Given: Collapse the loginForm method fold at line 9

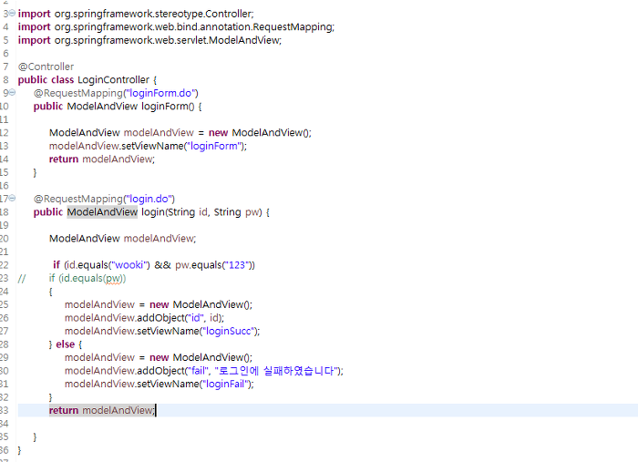Looking at the screenshot, I should [x=12, y=93].
